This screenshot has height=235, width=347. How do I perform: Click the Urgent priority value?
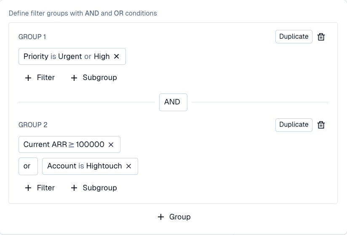click(70, 56)
